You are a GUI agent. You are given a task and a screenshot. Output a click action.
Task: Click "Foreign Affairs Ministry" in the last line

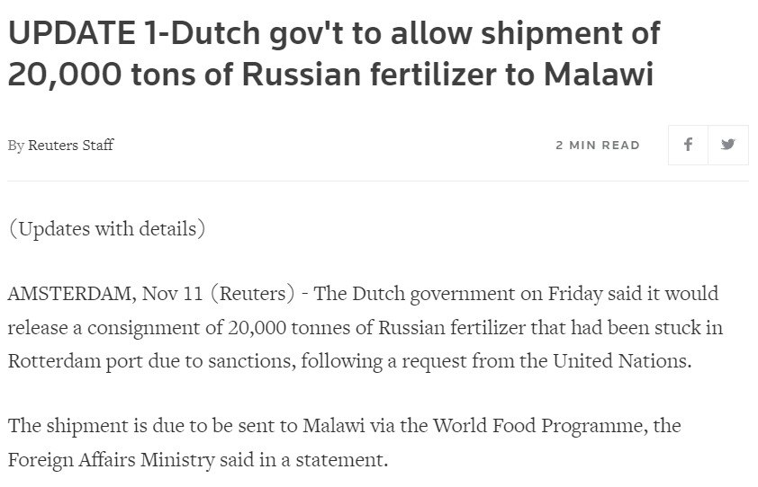point(103,459)
